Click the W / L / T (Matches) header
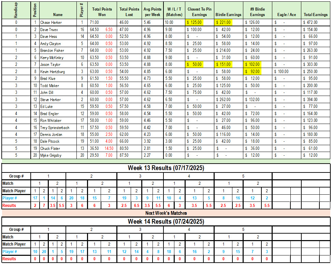 pyautogui.click(x=174, y=12)
